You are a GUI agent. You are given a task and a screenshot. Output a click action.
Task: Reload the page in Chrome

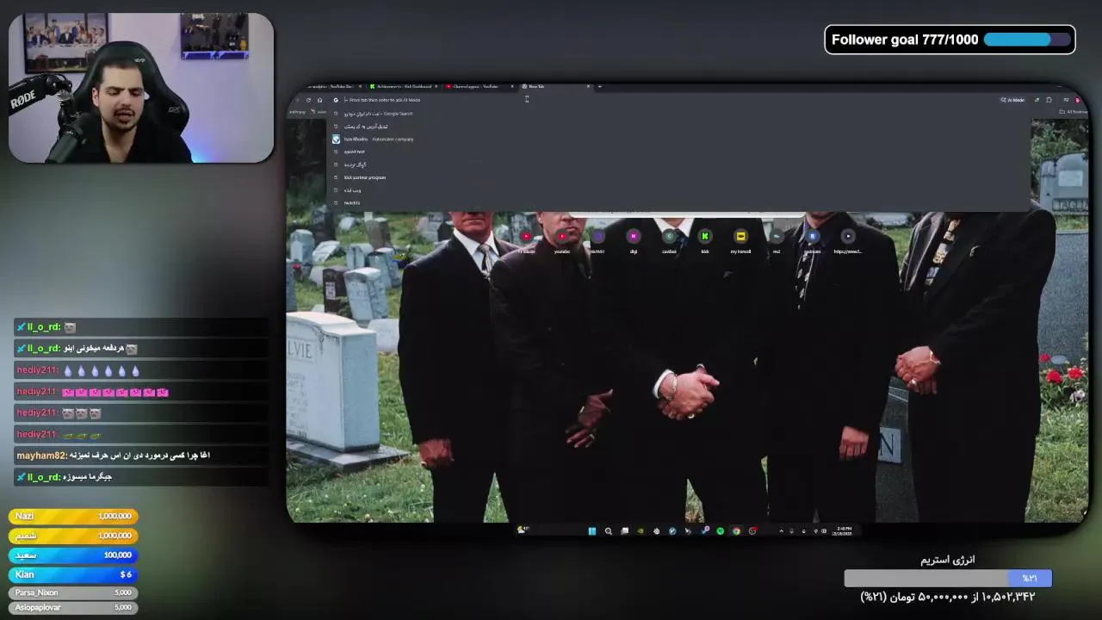(308, 100)
